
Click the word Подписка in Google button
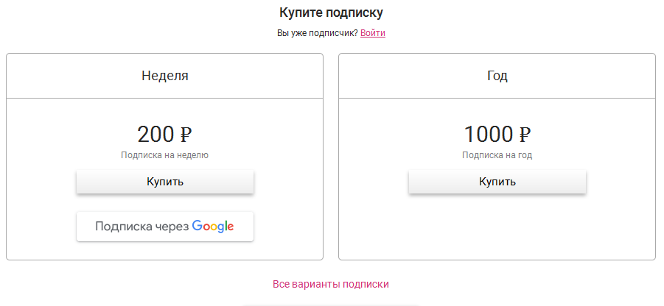(124, 227)
